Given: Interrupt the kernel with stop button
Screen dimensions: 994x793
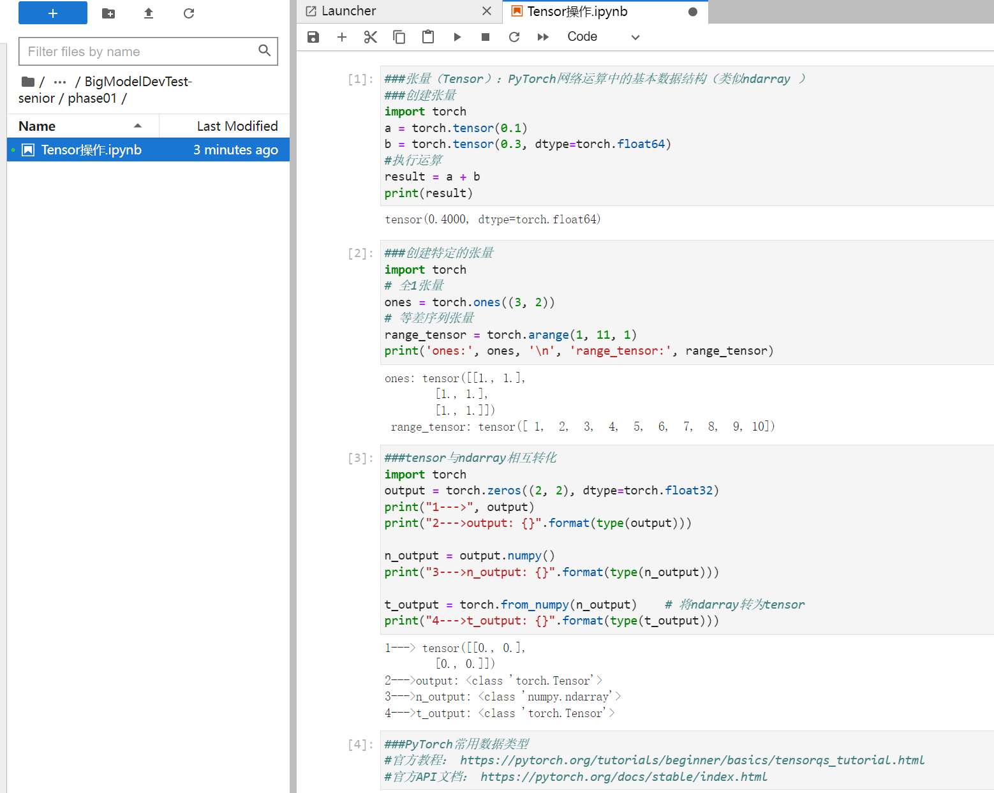Looking at the screenshot, I should [x=486, y=37].
